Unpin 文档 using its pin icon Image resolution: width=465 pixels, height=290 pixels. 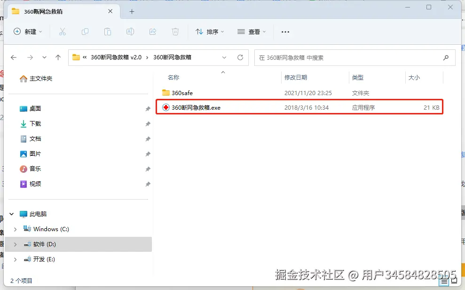[x=148, y=139]
